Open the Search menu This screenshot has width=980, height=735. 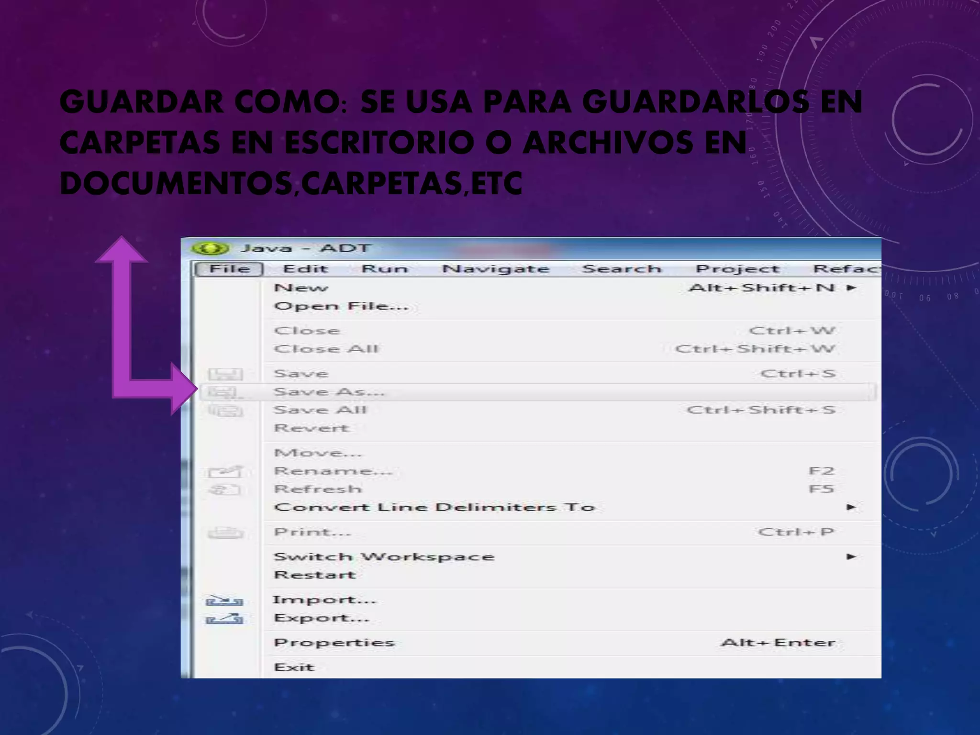pos(622,269)
